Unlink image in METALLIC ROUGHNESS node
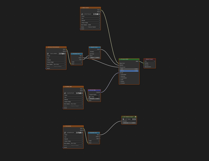The width and height of the screenshot is (209, 161). pyautogui.click(x=65, y=54)
